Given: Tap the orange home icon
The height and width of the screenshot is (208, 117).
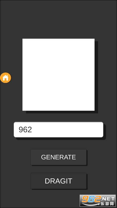Looking at the screenshot, I should (x=6, y=78).
